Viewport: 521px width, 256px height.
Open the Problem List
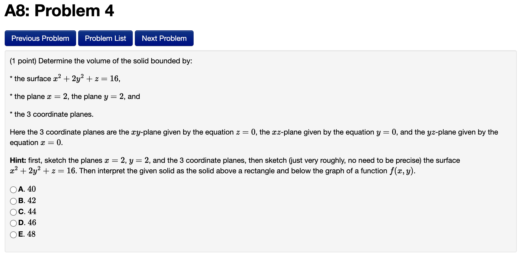tap(105, 38)
